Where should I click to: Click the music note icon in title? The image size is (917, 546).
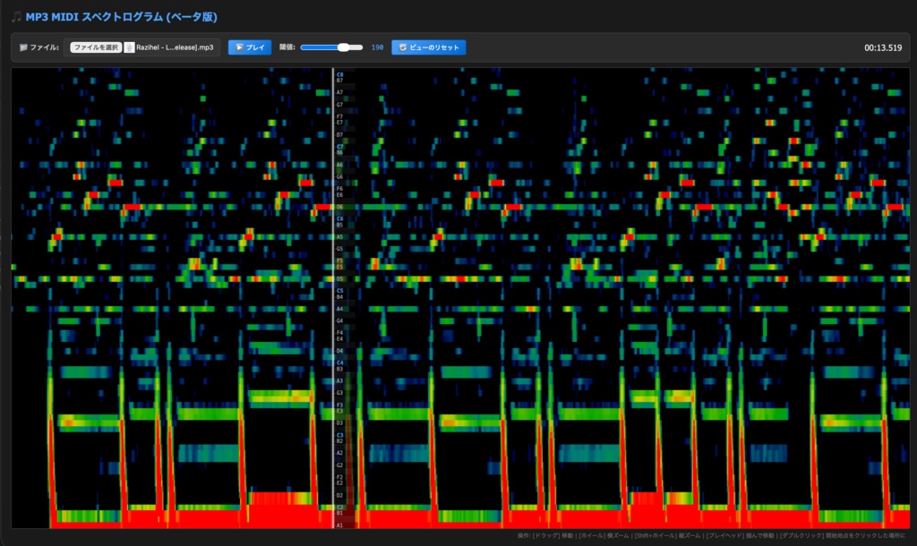click(x=16, y=17)
